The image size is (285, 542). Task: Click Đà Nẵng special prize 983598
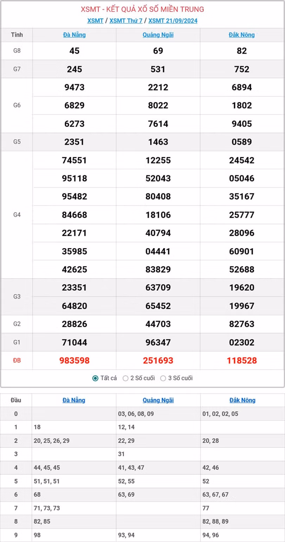point(74,361)
